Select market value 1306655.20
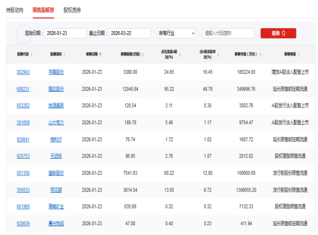This screenshot has width=318, height=235. tap(246, 190)
